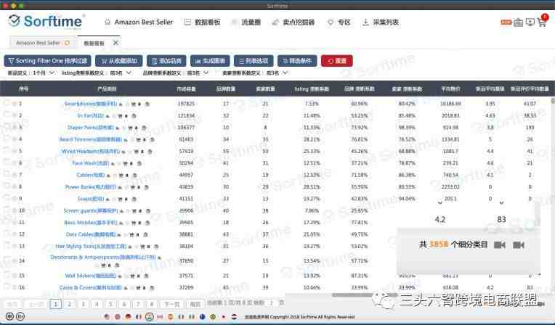Click 筛选条件 button
The width and height of the screenshot is (555, 325).
click(297, 61)
